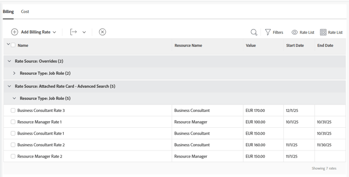Click Business Consultant Rate 3 name
The height and width of the screenshot is (177, 349).
point(41,111)
